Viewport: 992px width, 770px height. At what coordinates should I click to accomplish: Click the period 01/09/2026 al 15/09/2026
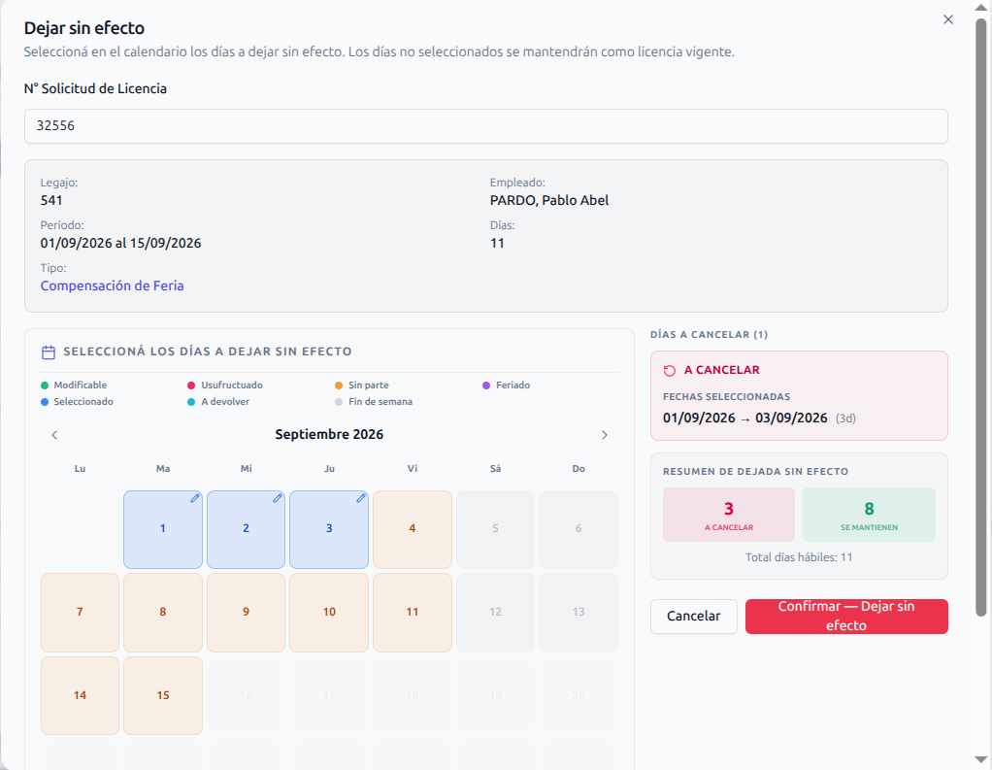120,244
